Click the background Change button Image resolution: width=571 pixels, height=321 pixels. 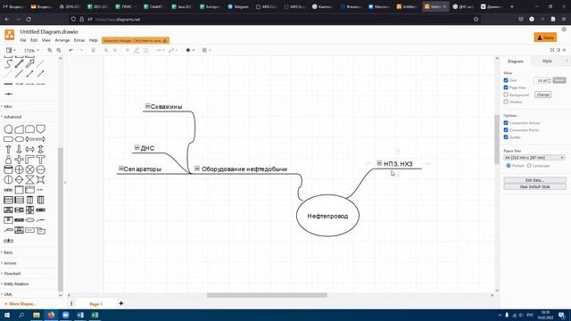[x=542, y=95]
